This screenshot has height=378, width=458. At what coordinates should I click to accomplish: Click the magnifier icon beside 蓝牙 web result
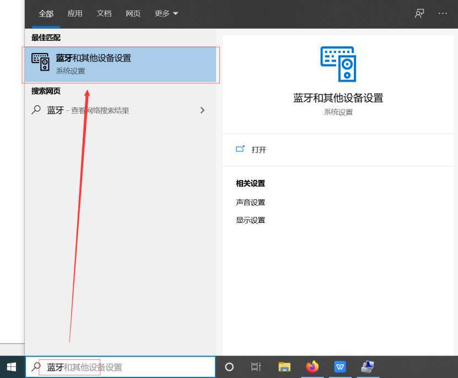click(36, 110)
